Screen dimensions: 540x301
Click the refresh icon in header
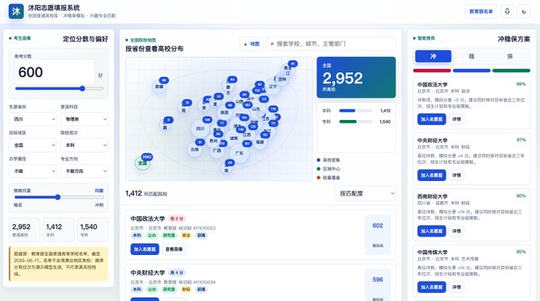click(x=523, y=11)
